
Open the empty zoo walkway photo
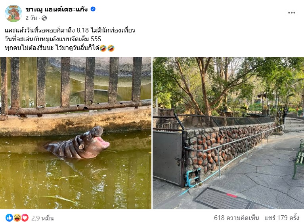pos(228,133)
